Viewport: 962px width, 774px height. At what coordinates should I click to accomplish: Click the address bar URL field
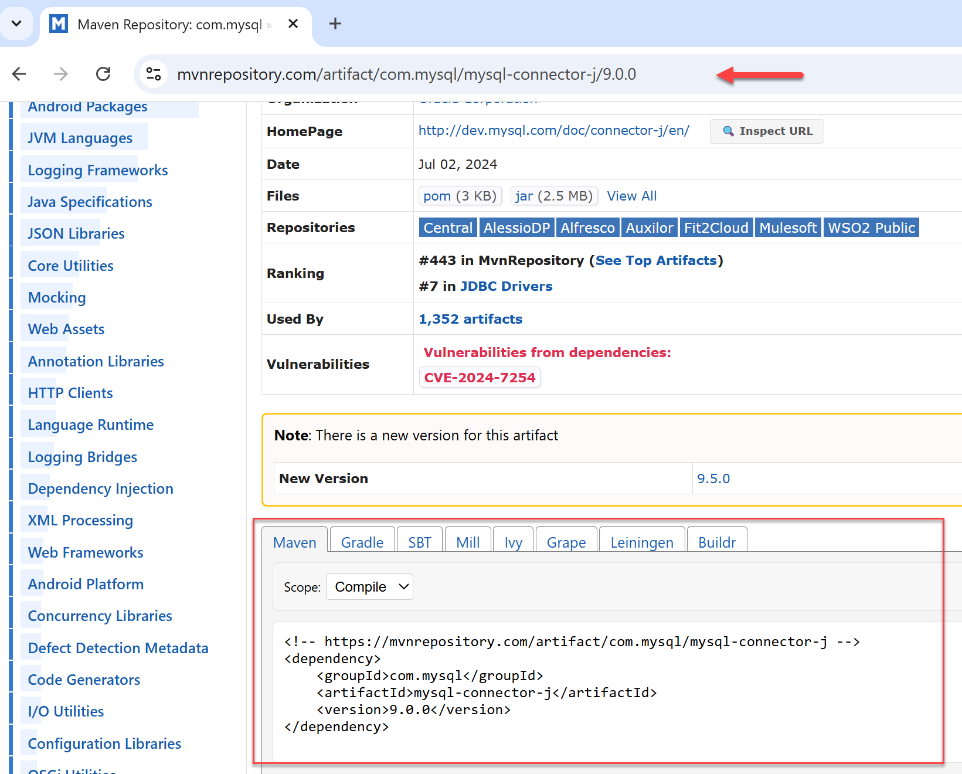(x=406, y=74)
